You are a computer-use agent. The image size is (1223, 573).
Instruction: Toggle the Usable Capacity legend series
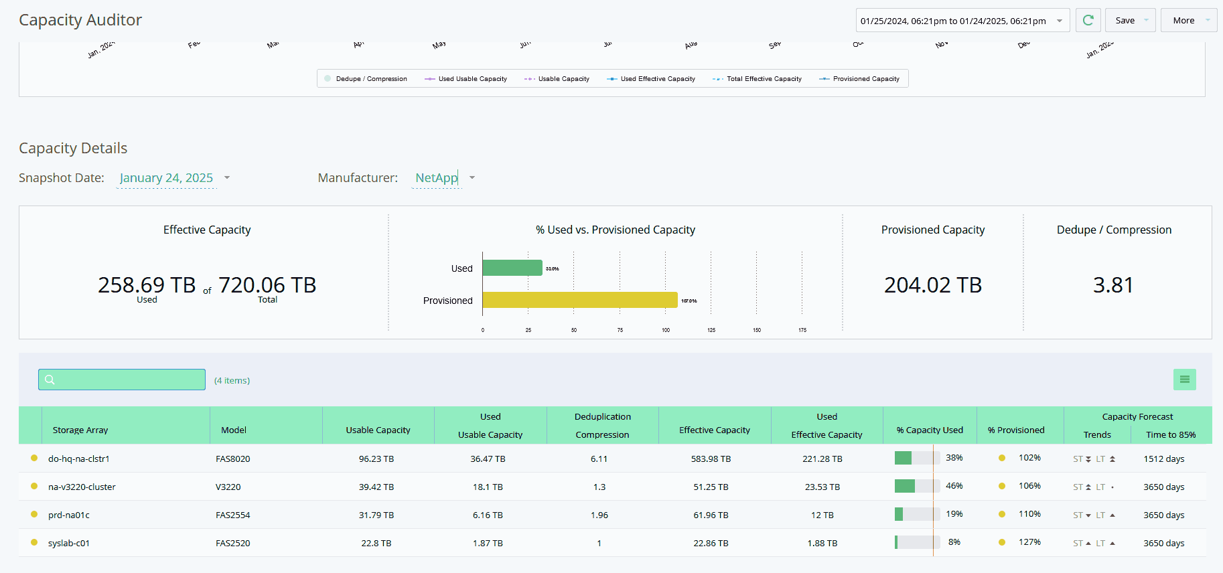click(x=557, y=79)
